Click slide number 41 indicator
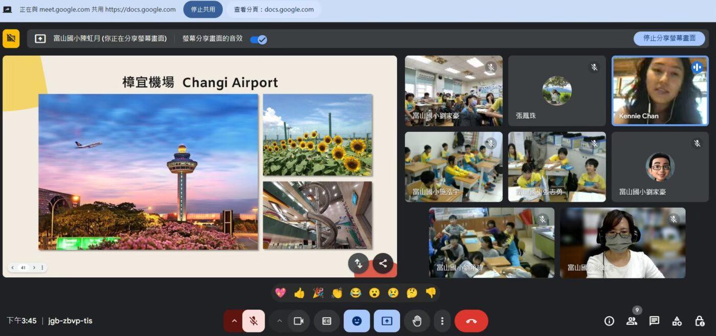 point(23,268)
